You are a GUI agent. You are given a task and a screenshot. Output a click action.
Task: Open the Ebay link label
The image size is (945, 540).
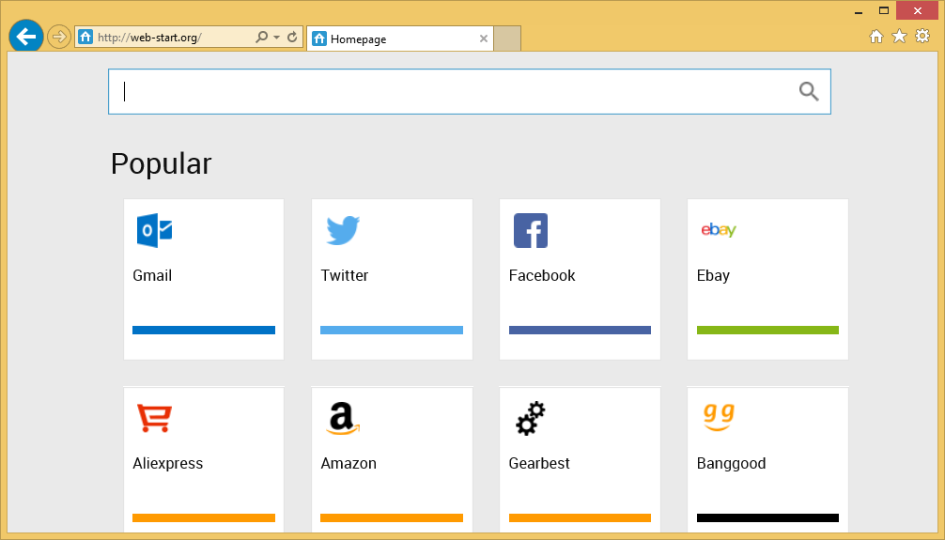[713, 275]
